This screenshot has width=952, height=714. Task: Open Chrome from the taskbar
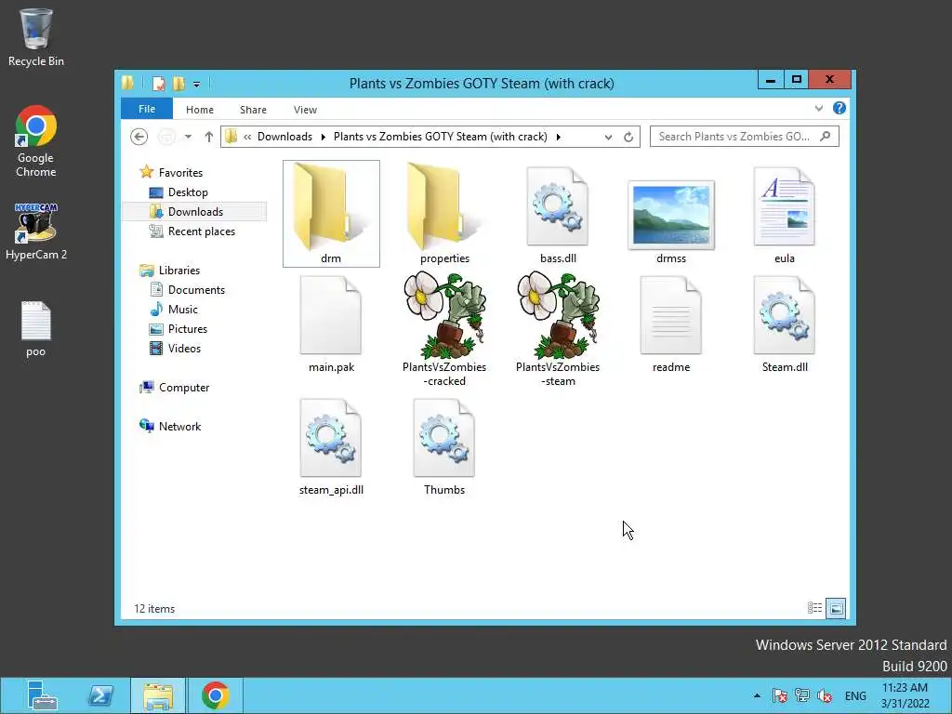215,695
